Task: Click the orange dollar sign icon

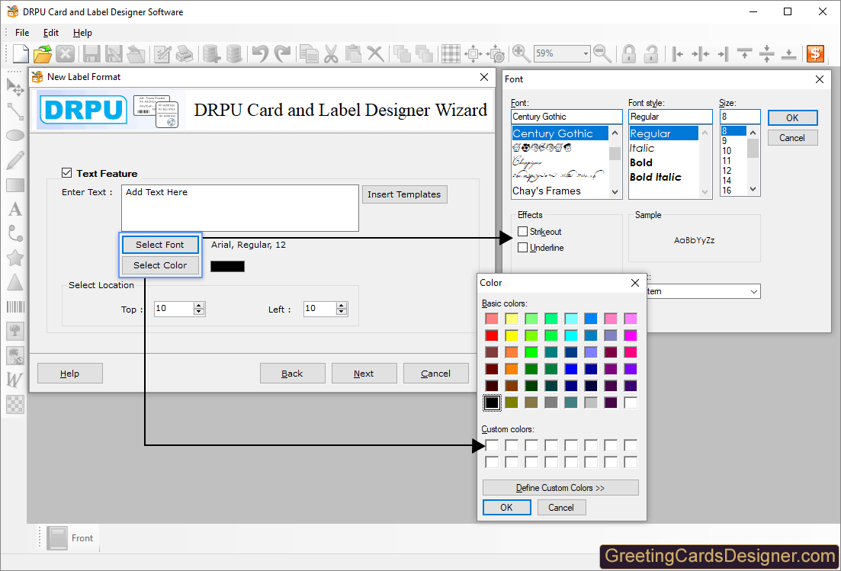Action: [815, 53]
